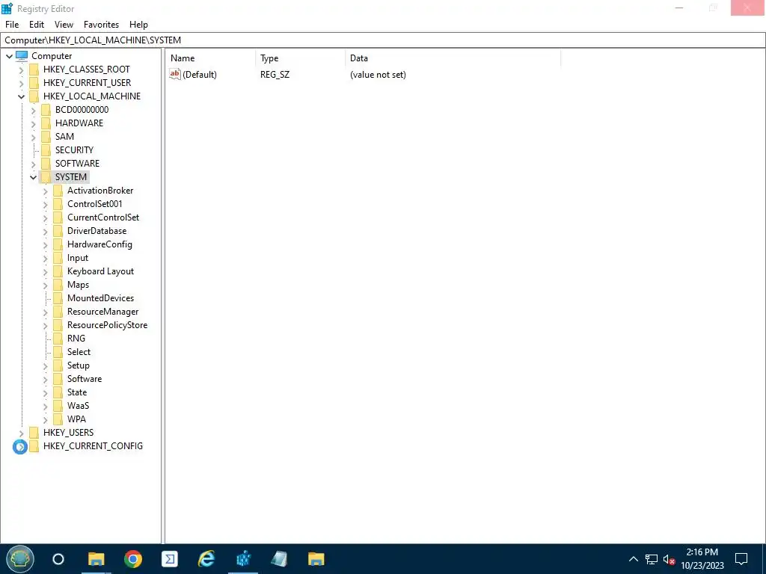Select the HKEY_CURRENT_USER folder icon

(34, 83)
